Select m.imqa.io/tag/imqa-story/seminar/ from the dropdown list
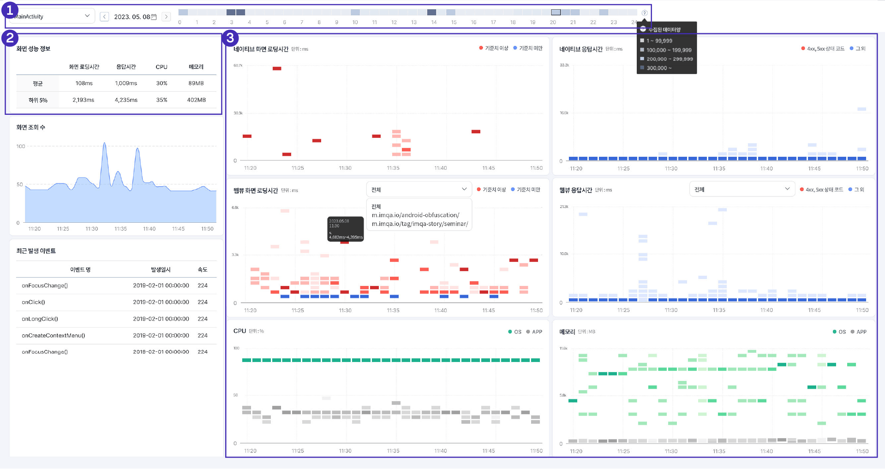Viewport: 885px width, 469px height. point(419,224)
